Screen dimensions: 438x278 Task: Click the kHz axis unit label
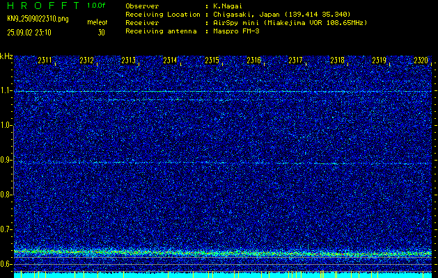[x=6, y=56]
